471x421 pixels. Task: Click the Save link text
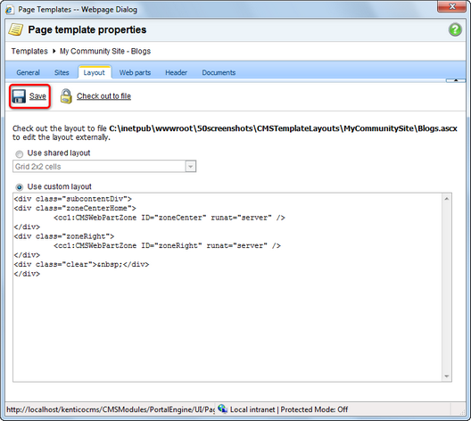tap(37, 96)
